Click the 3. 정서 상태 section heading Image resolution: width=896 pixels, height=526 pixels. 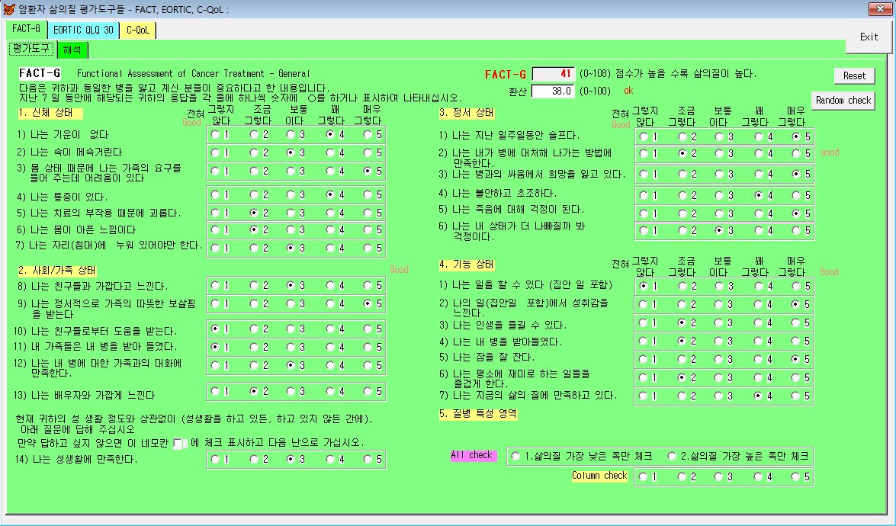pos(466,113)
